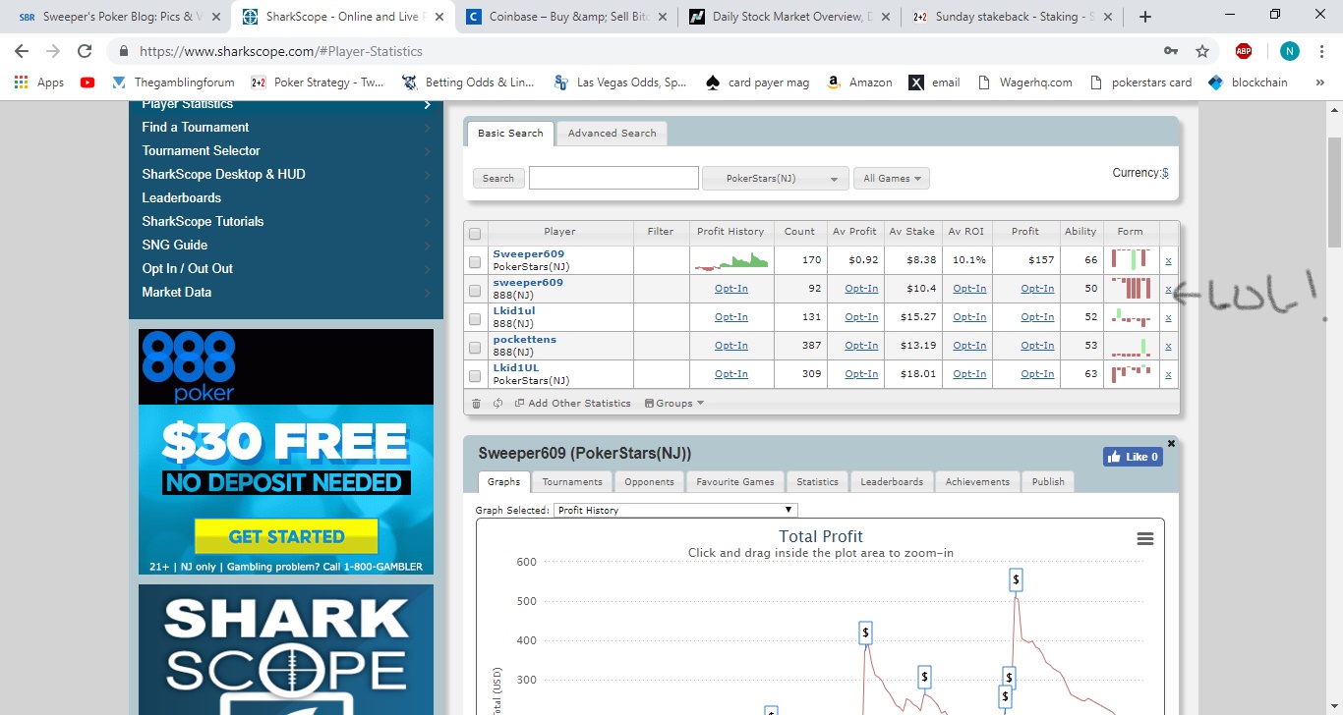Check the Lkid1UL PokerStars(NJ) row checkbox
Viewport: 1343px width, 715px height.
click(475, 376)
